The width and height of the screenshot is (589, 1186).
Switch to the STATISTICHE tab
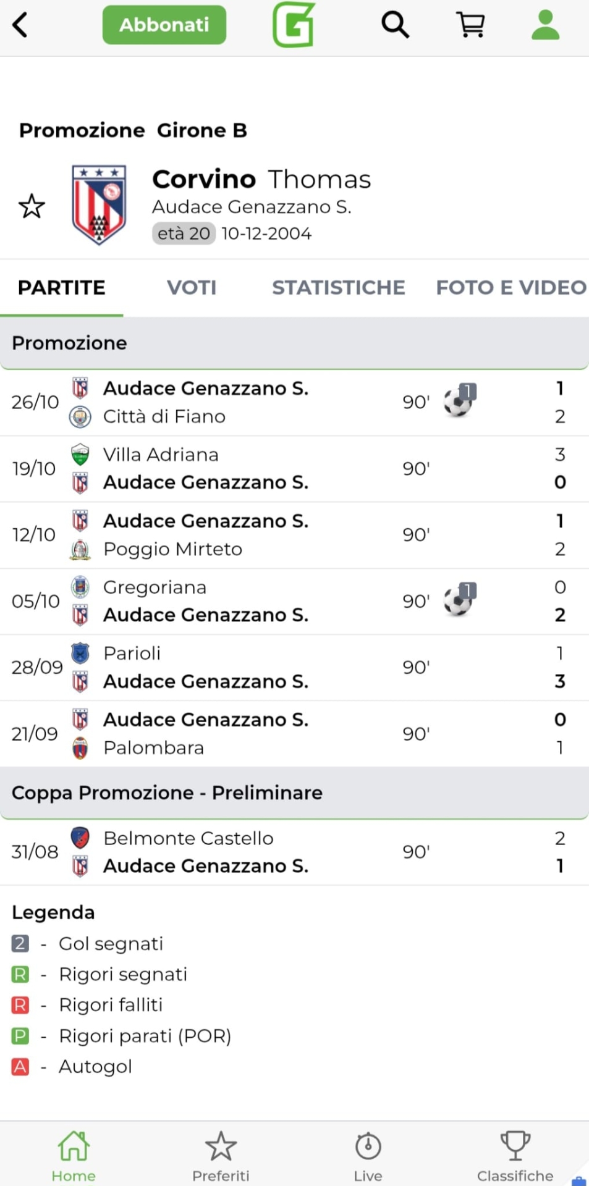338,288
